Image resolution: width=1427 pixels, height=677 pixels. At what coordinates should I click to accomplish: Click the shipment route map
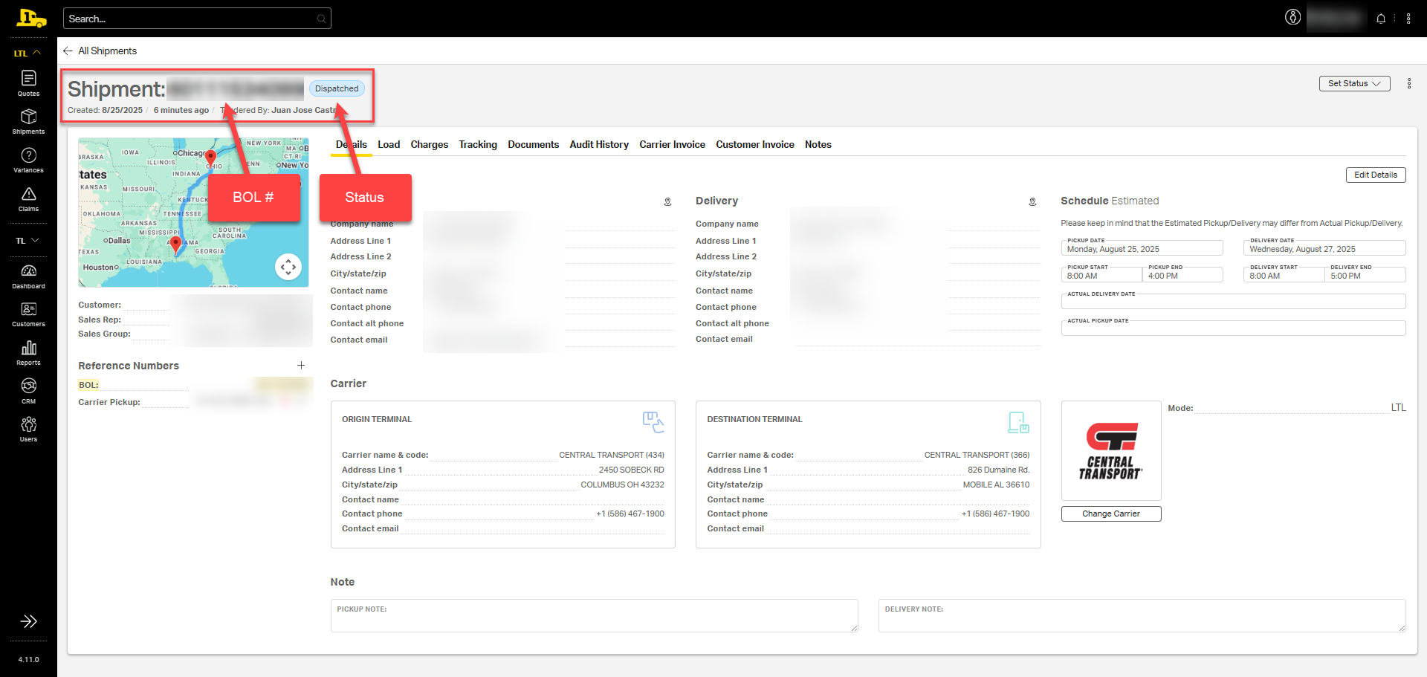(193, 212)
